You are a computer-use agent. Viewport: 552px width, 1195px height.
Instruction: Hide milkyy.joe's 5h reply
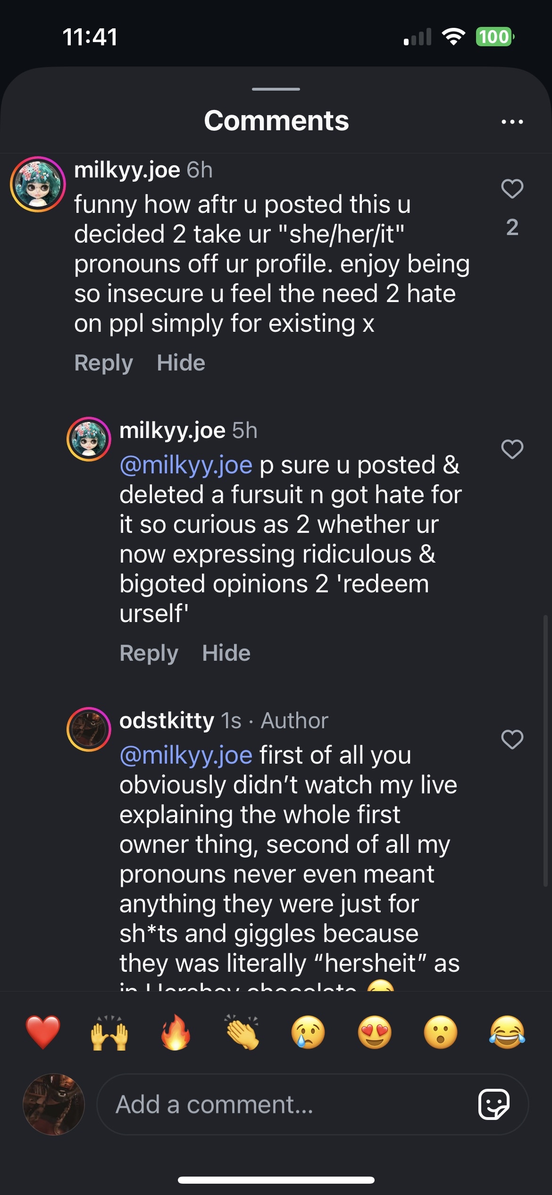click(x=226, y=653)
